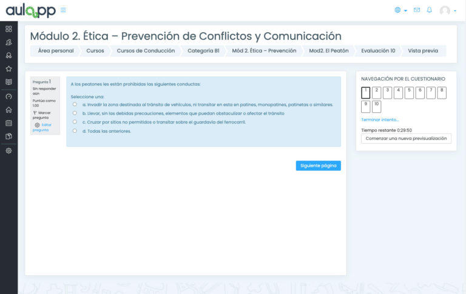Viewport: 466px width, 294px height.
Task: Click the Siguiente página button
Action: [x=318, y=165]
